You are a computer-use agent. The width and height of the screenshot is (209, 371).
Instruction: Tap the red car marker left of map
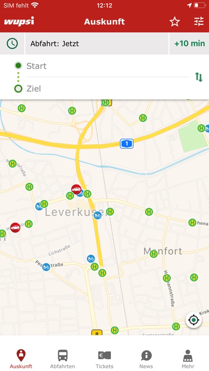point(15,228)
